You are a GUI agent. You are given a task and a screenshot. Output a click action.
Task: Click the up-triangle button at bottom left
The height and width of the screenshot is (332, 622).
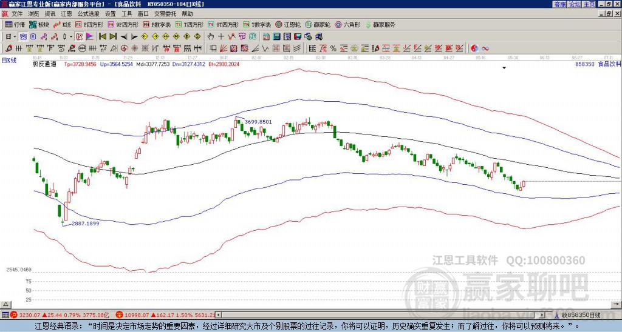click(5, 304)
